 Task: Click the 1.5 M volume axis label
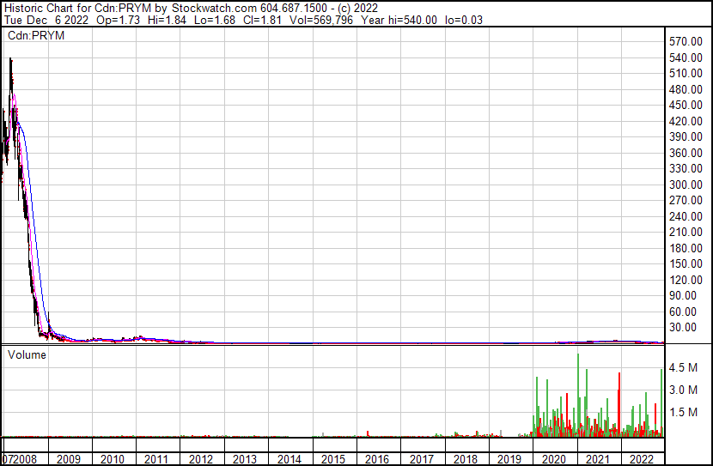coord(684,413)
